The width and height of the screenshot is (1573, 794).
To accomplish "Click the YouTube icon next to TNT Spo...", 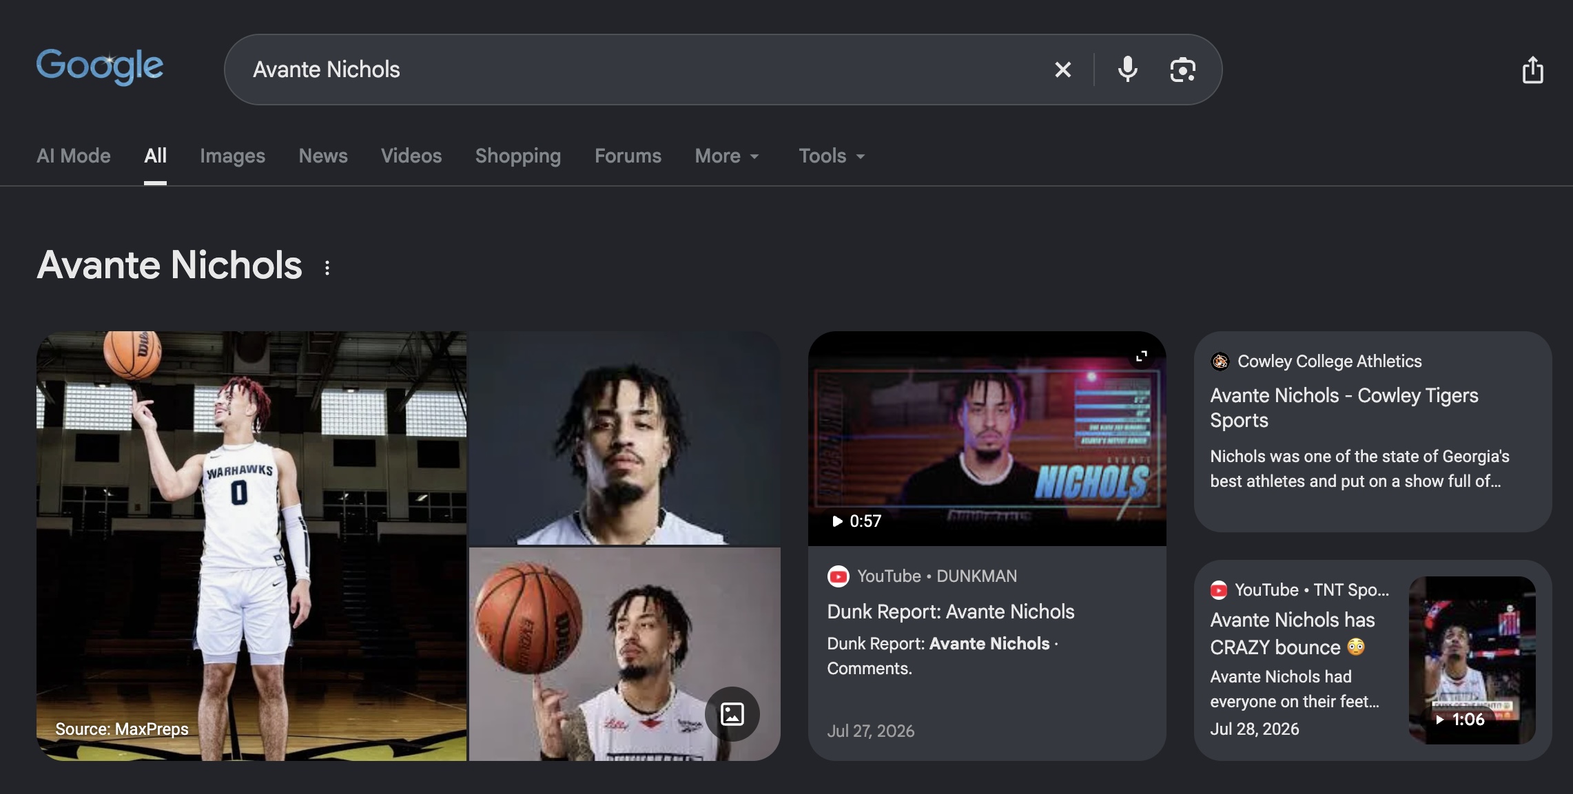I will pos(1219,590).
